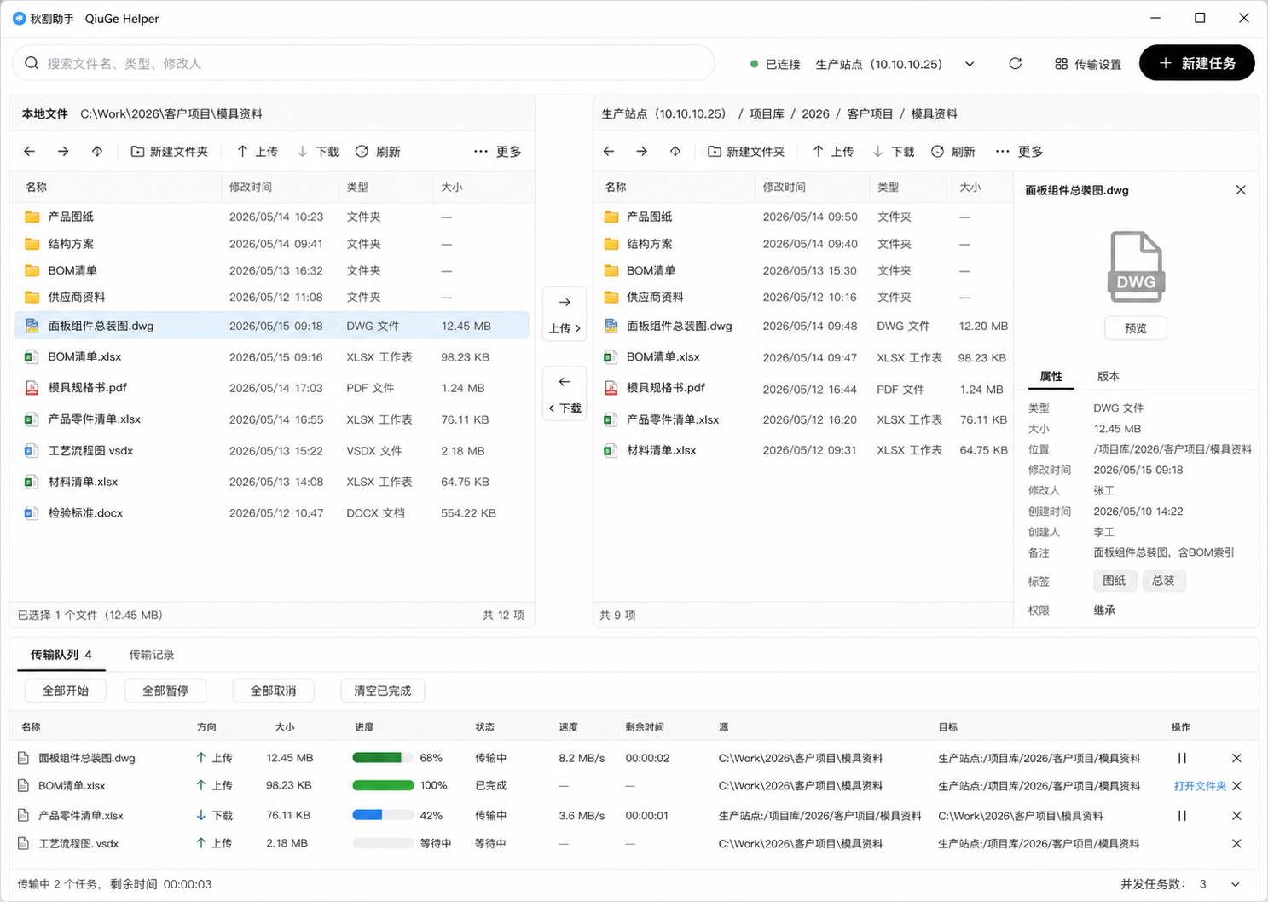The height and width of the screenshot is (902, 1268).
Task: Select local 检验标准.docx file
Action: 270,513
